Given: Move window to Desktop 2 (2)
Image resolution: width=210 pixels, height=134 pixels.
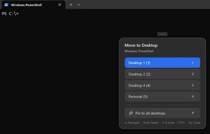Looking at the screenshot, I should (162, 74).
